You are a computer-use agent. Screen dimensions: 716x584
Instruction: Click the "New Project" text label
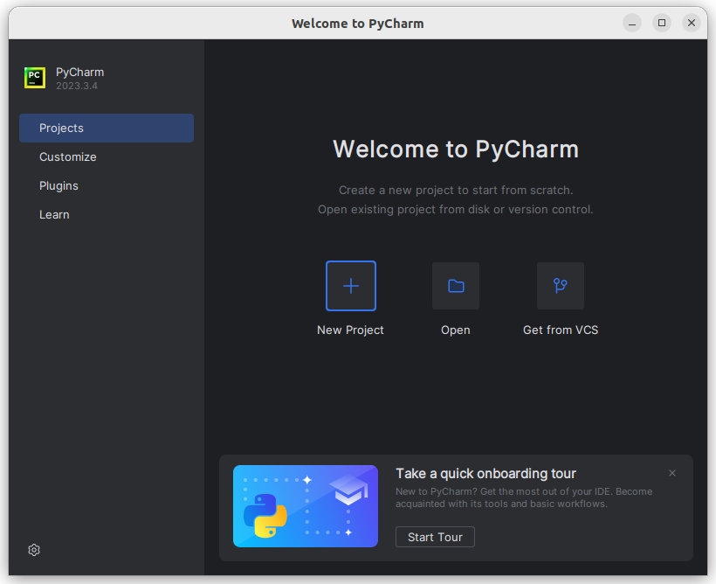(x=350, y=330)
